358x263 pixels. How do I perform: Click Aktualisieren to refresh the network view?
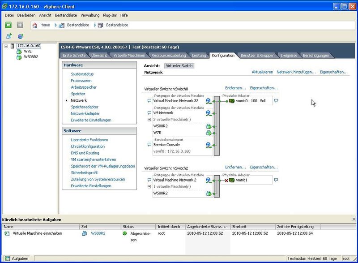(263, 72)
